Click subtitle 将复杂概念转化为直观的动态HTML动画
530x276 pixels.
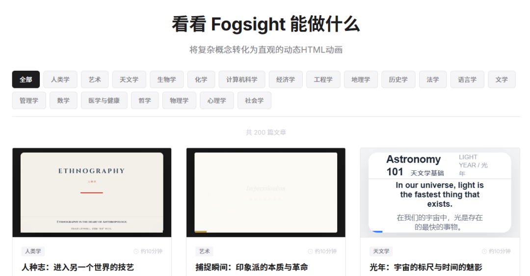pos(266,50)
